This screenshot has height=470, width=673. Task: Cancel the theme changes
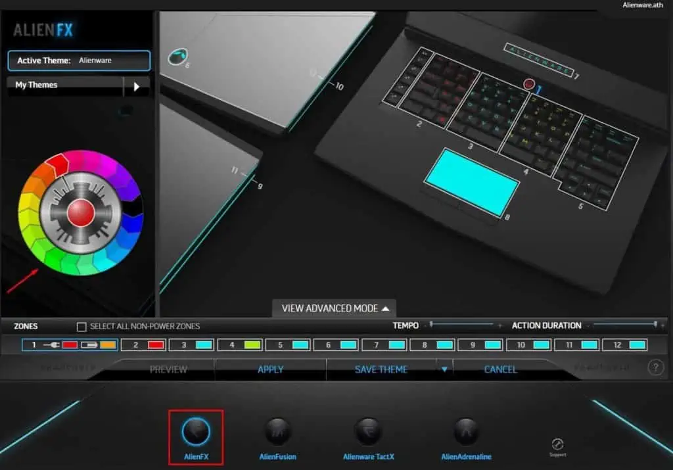[x=500, y=369]
